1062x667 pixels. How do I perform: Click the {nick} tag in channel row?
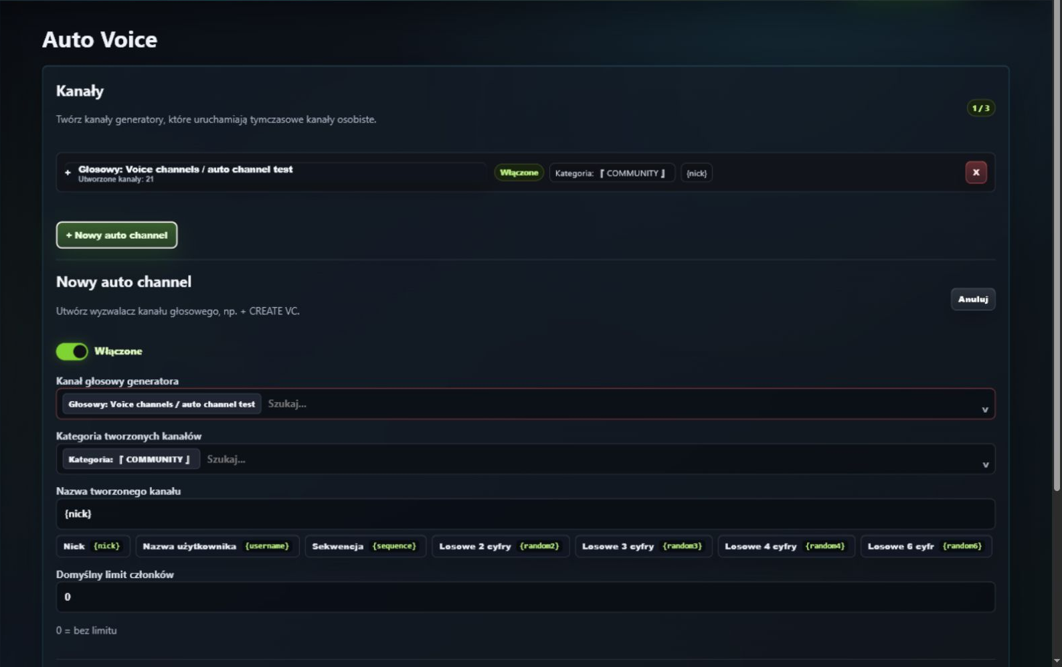[x=696, y=173]
